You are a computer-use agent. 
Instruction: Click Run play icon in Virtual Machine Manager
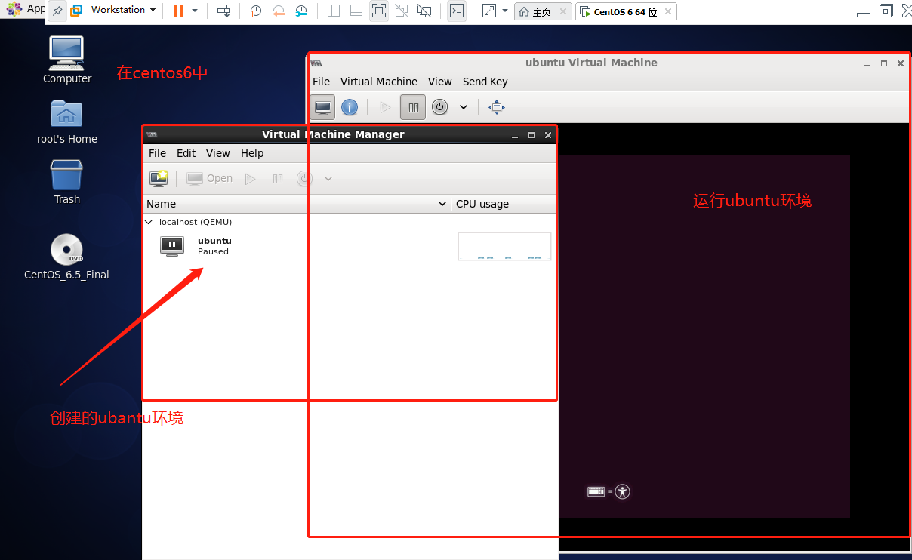[251, 179]
